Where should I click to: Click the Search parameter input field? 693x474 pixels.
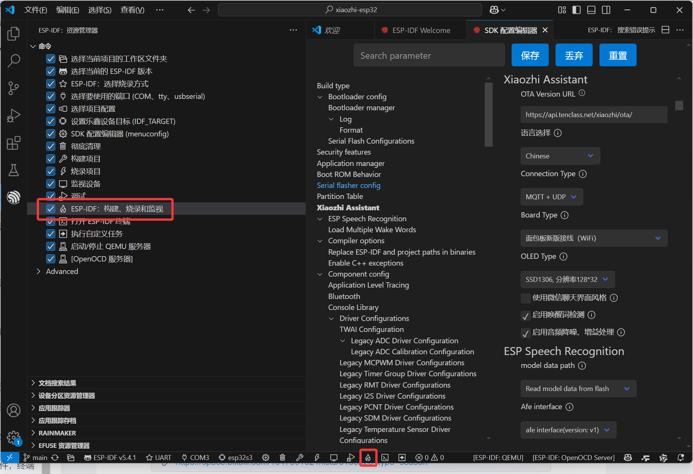coord(429,55)
